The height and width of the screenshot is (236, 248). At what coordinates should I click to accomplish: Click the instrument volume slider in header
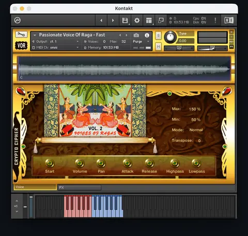pyautogui.click(x=212, y=49)
